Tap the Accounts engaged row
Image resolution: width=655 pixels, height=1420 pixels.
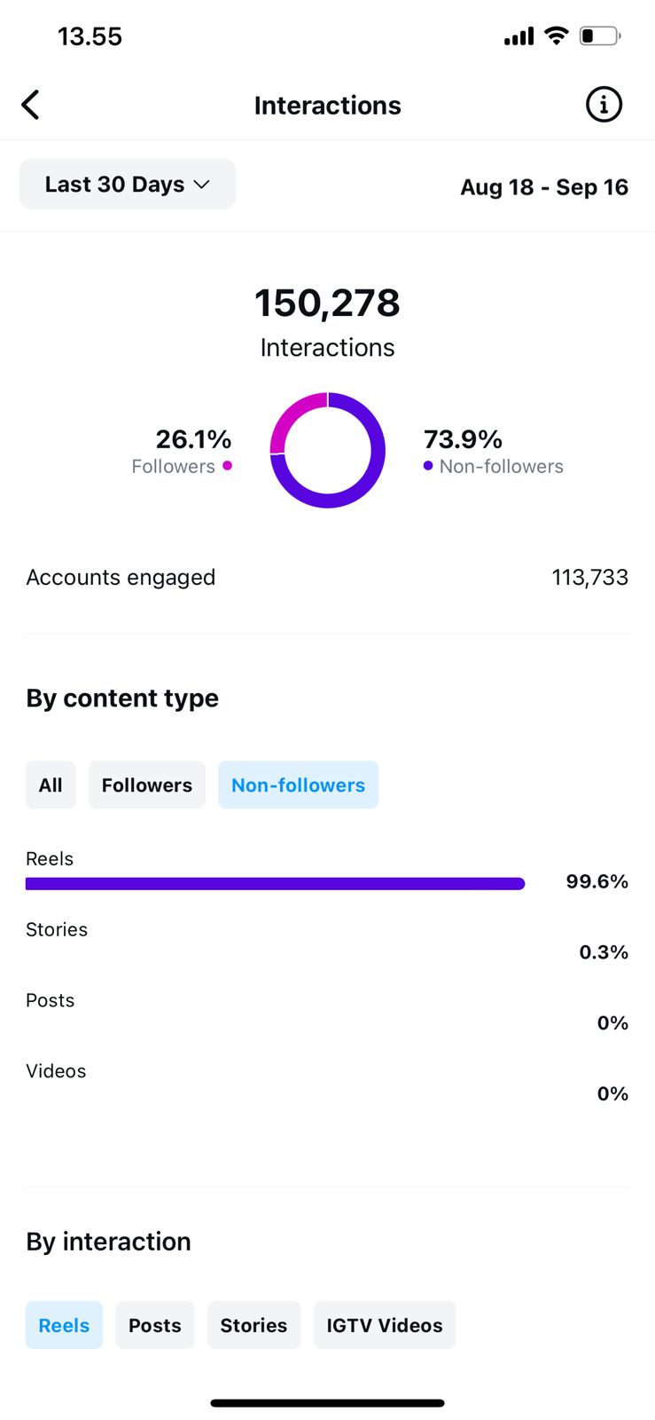click(x=327, y=578)
